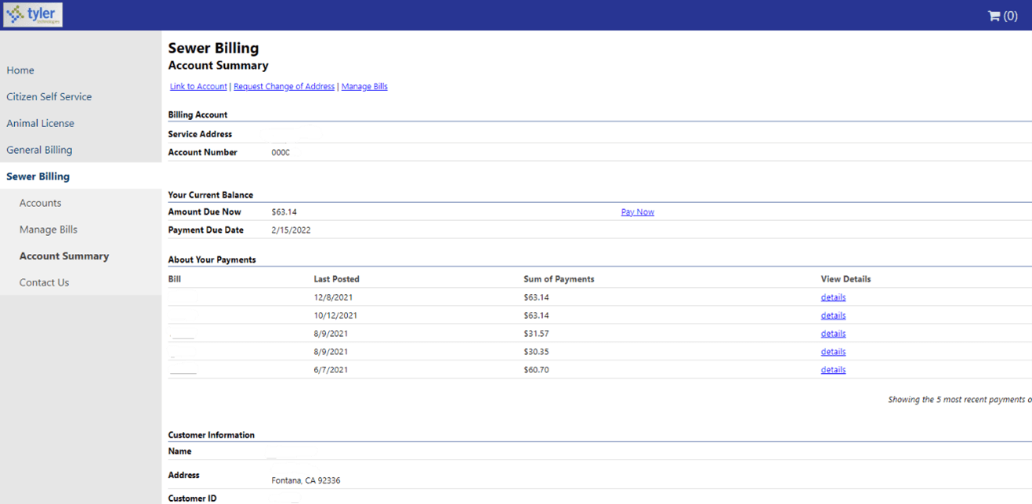The height and width of the screenshot is (504, 1032).
Task: View details for 6/7/2021 payment
Action: [833, 370]
